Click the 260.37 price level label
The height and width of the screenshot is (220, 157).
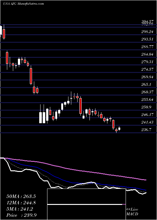(147, 92)
